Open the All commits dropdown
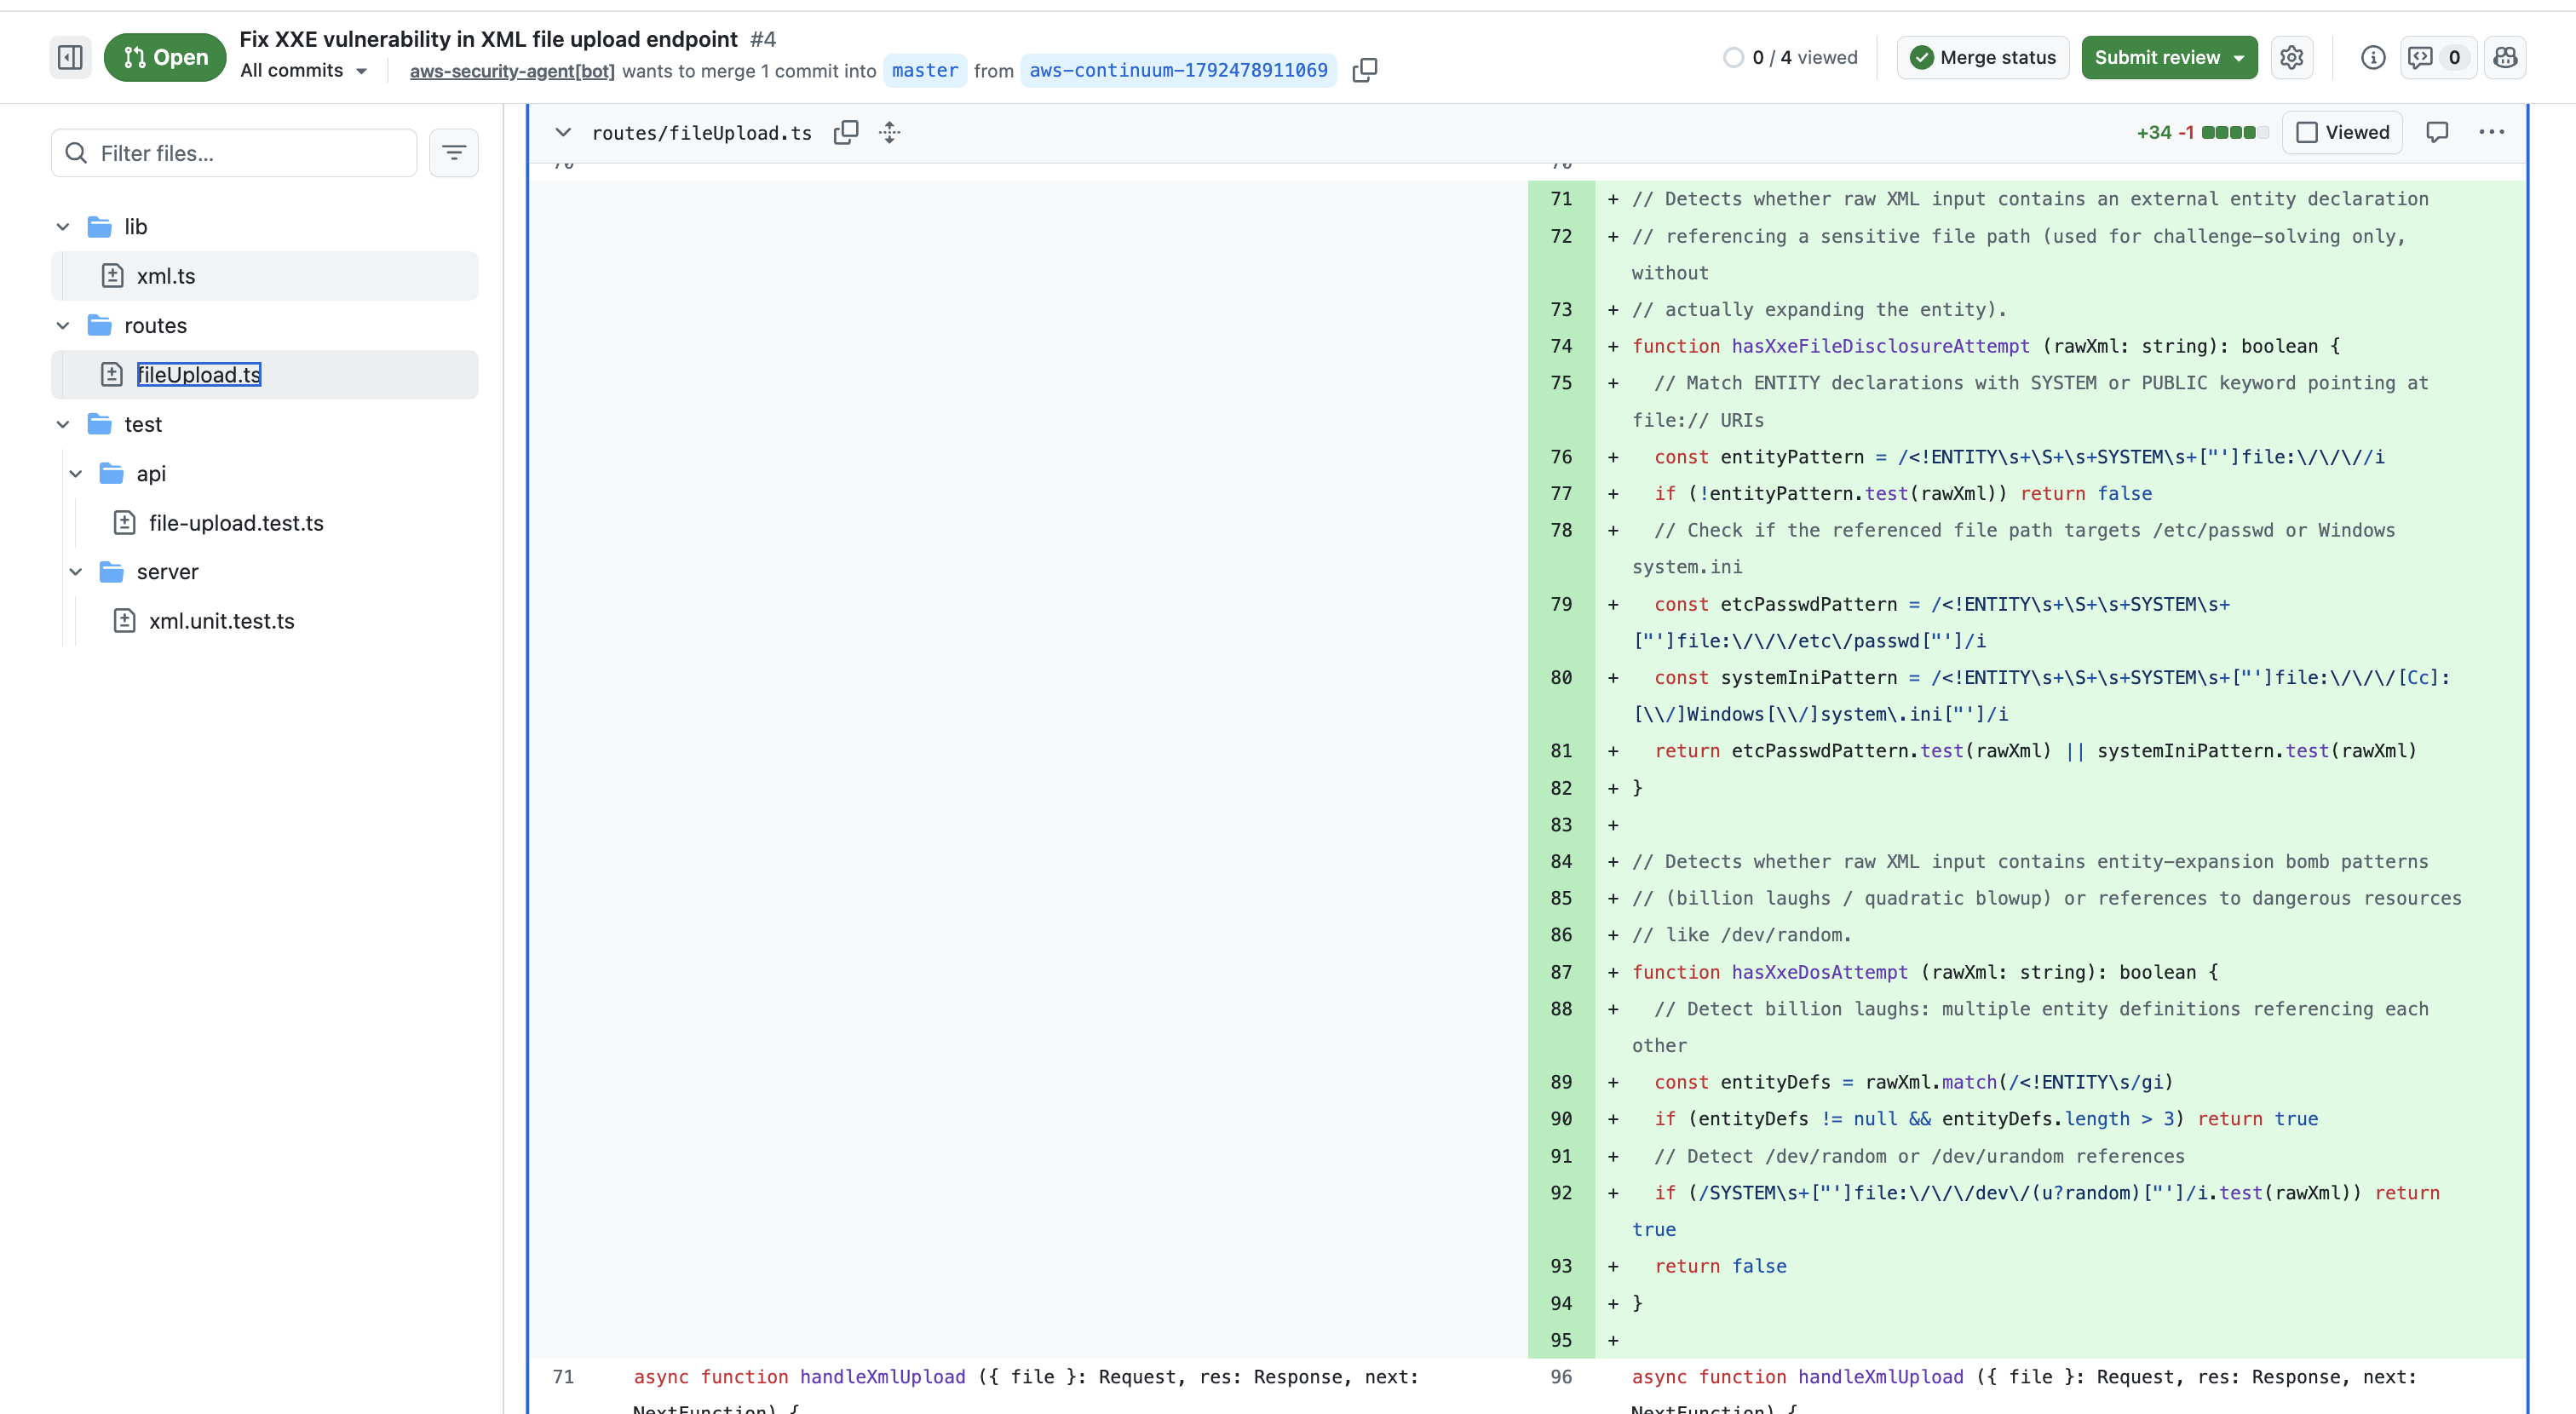 pos(304,70)
